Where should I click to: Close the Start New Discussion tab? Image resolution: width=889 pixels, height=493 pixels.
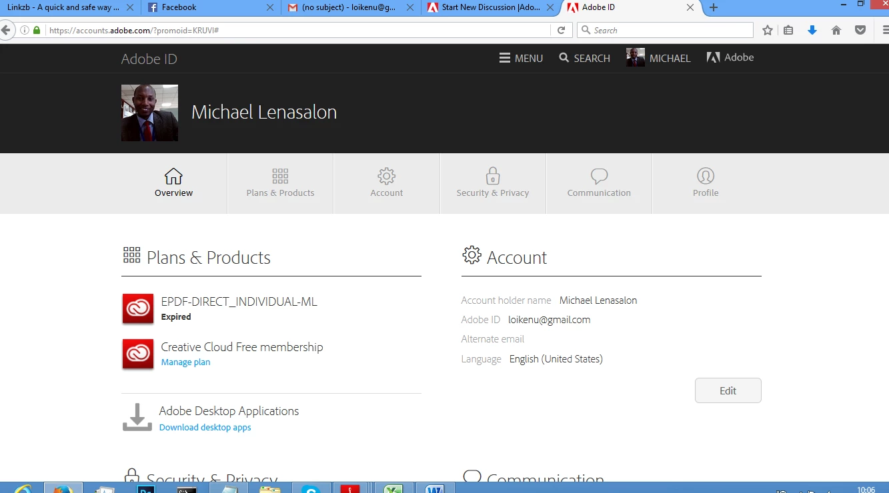pyautogui.click(x=550, y=7)
